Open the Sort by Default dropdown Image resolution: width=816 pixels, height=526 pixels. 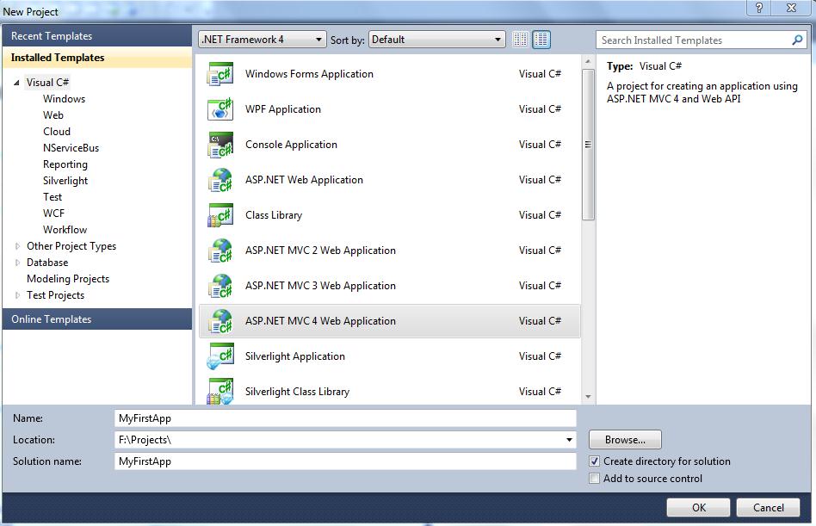(x=436, y=40)
